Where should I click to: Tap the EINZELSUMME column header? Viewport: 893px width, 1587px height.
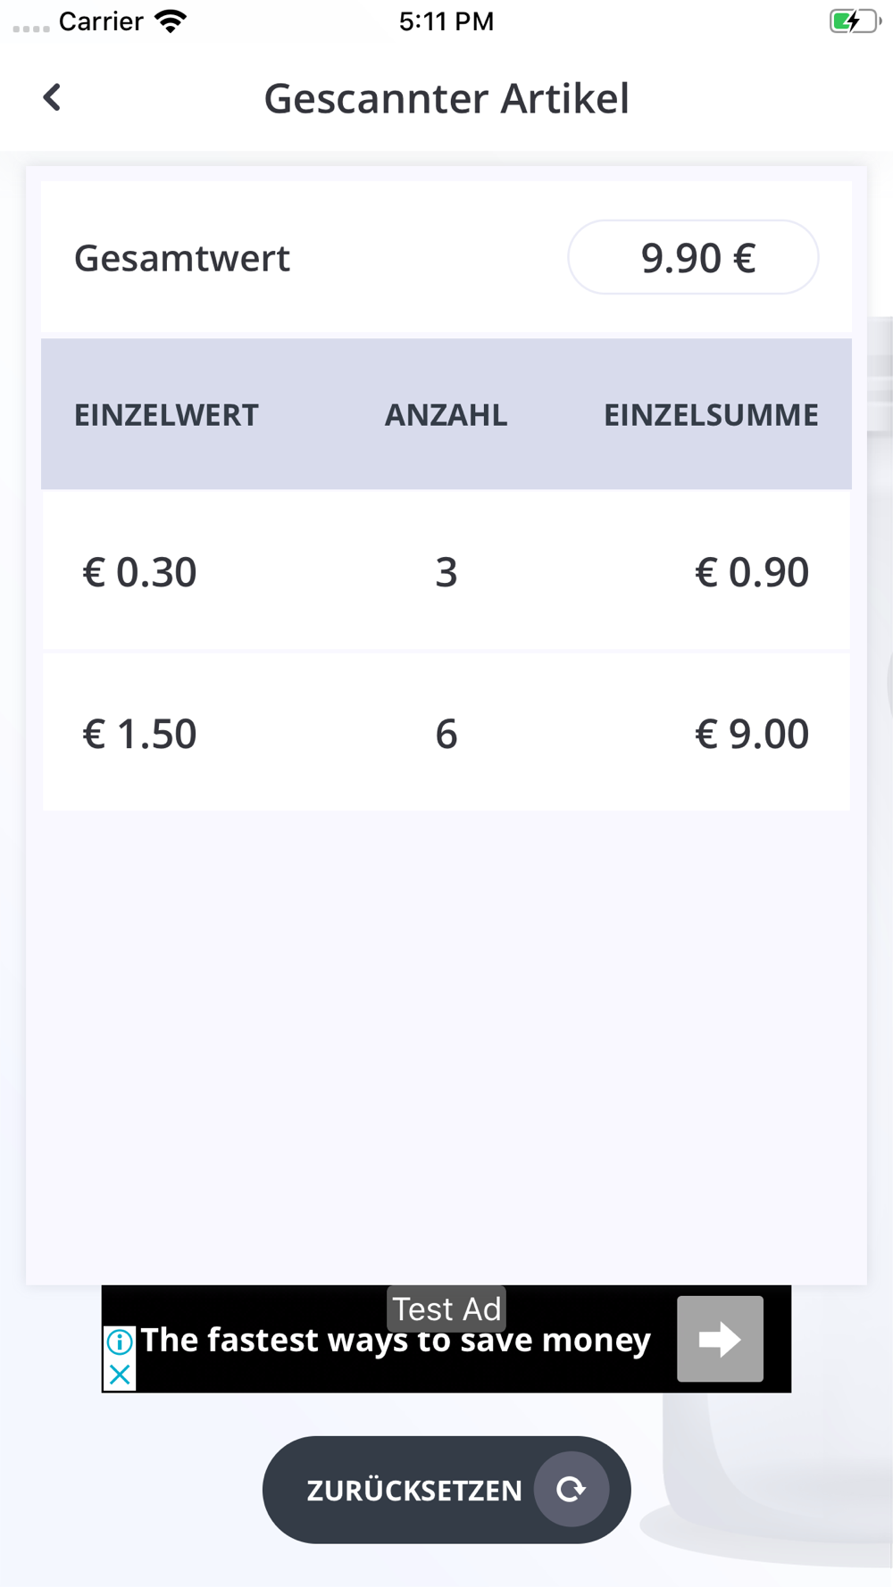coord(711,415)
